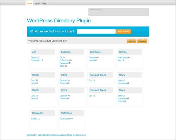Open the Holidays subcategory
176x140 pixels.
[x=34, y=118]
